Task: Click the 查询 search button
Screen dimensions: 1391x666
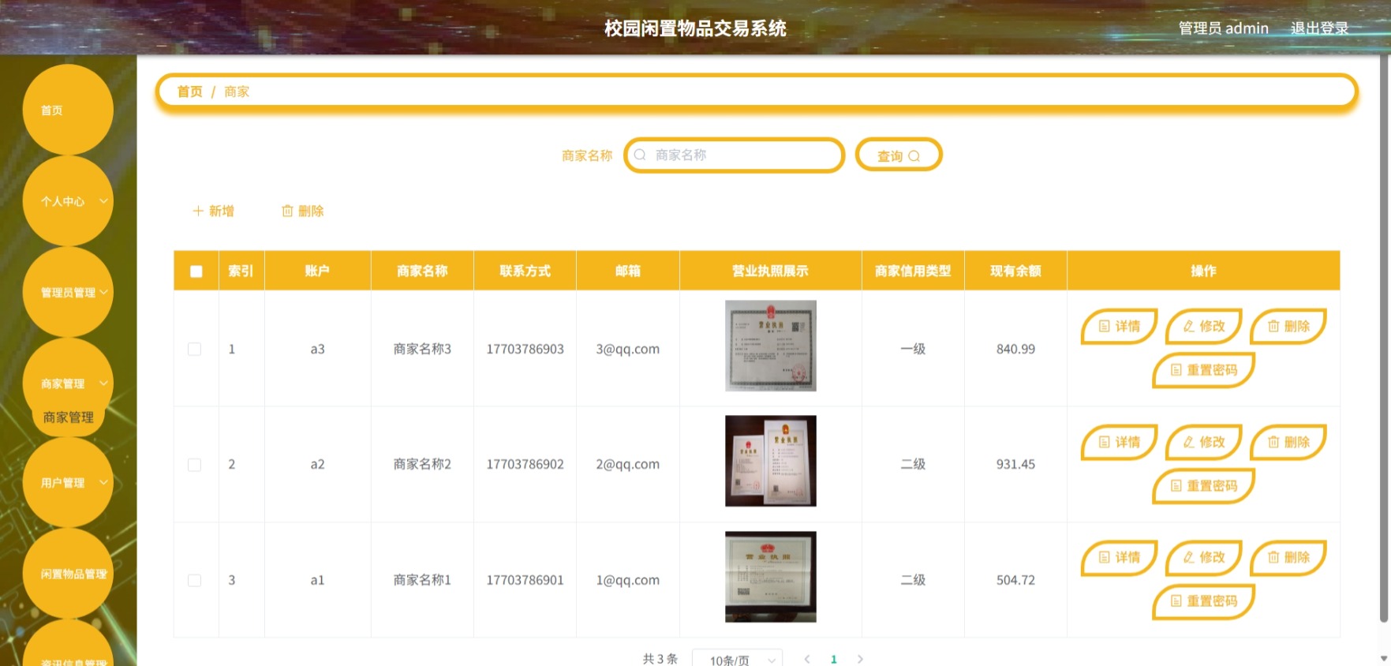Action: pos(899,155)
